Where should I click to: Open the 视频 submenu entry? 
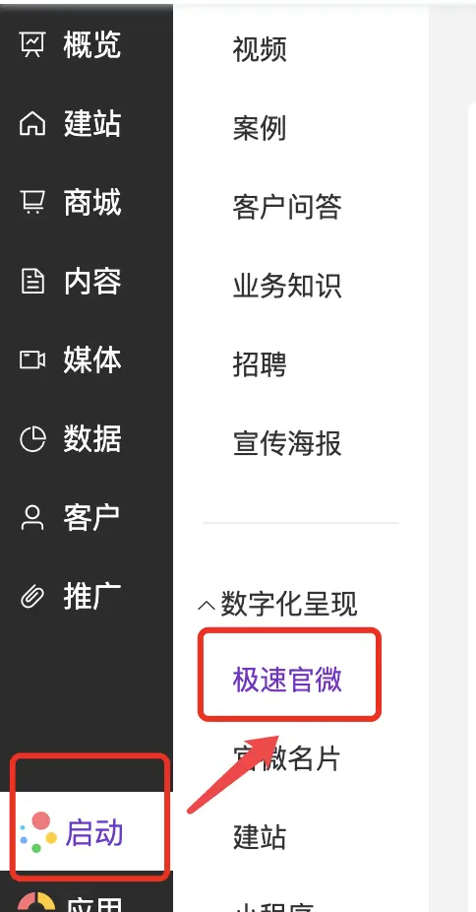tap(260, 49)
